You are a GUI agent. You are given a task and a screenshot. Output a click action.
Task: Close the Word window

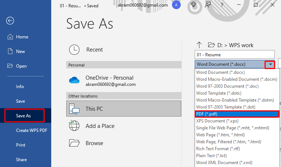click(x=273, y=5)
